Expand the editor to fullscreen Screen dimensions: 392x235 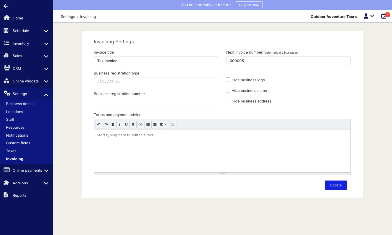click(x=173, y=125)
